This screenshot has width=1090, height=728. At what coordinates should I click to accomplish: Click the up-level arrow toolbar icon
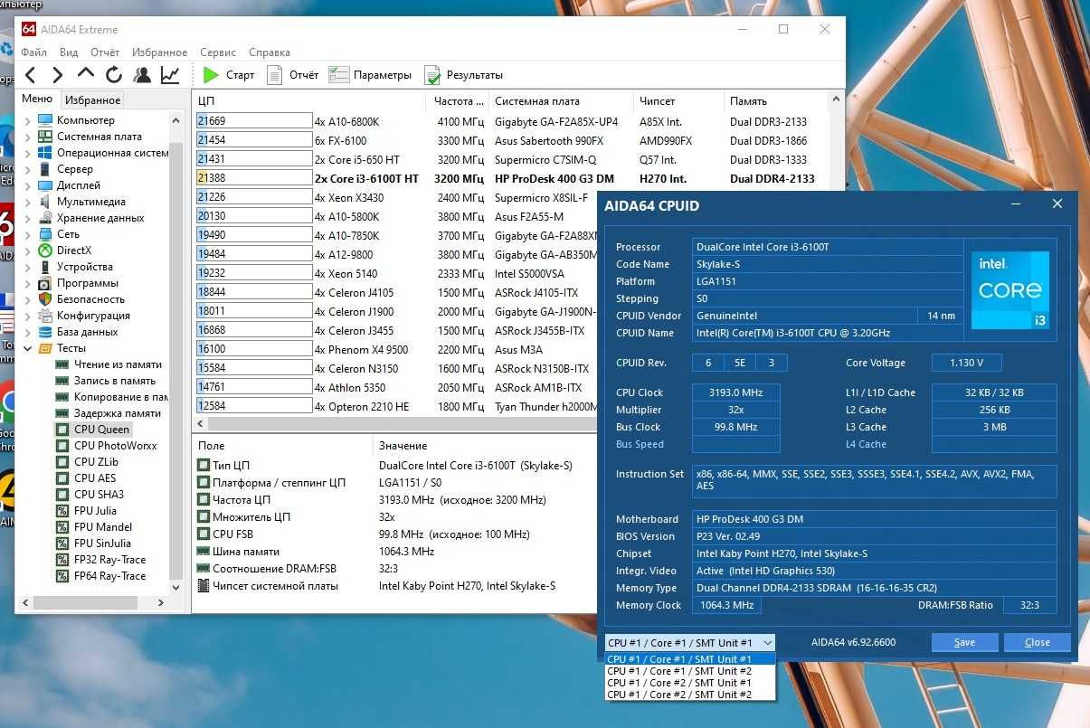click(x=86, y=74)
